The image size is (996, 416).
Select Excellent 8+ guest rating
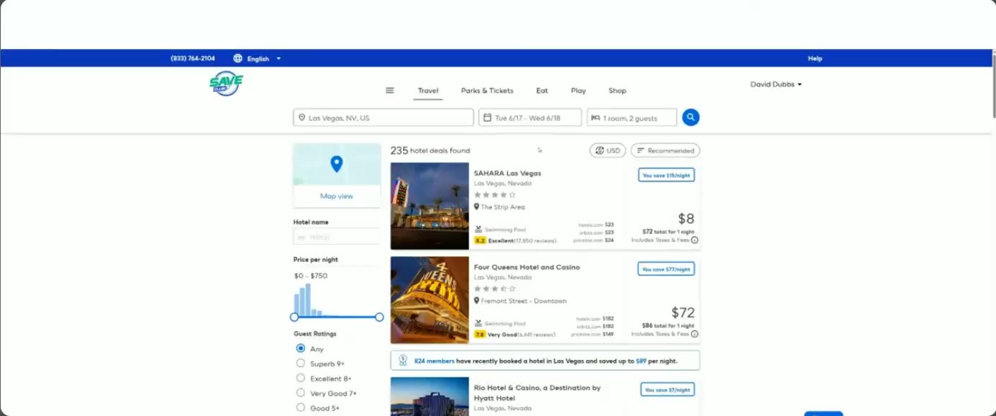pyautogui.click(x=301, y=378)
